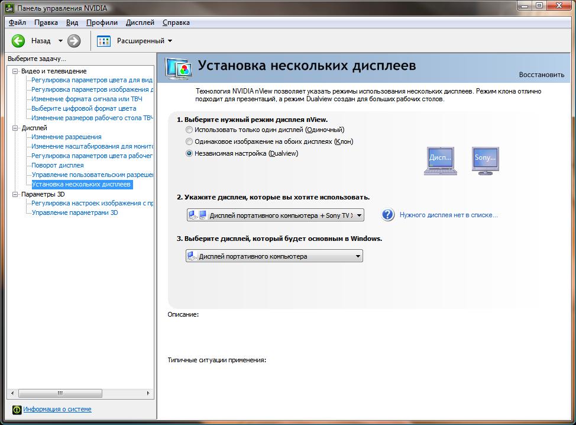Screen dimensions: 576x425
Task: Click the tree scrollbar left arrow
Action: click(x=12, y=394)
